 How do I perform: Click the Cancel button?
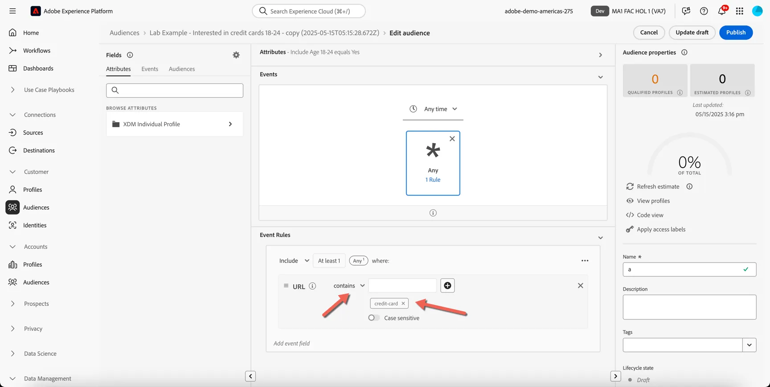pyautogui.click(x=649, y=33)
